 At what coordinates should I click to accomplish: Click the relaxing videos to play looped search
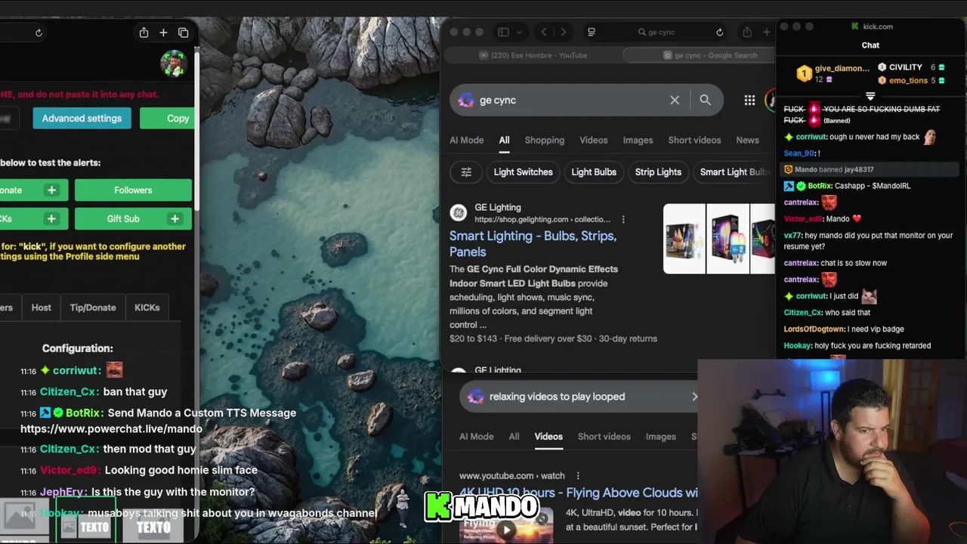pos(557,397)
